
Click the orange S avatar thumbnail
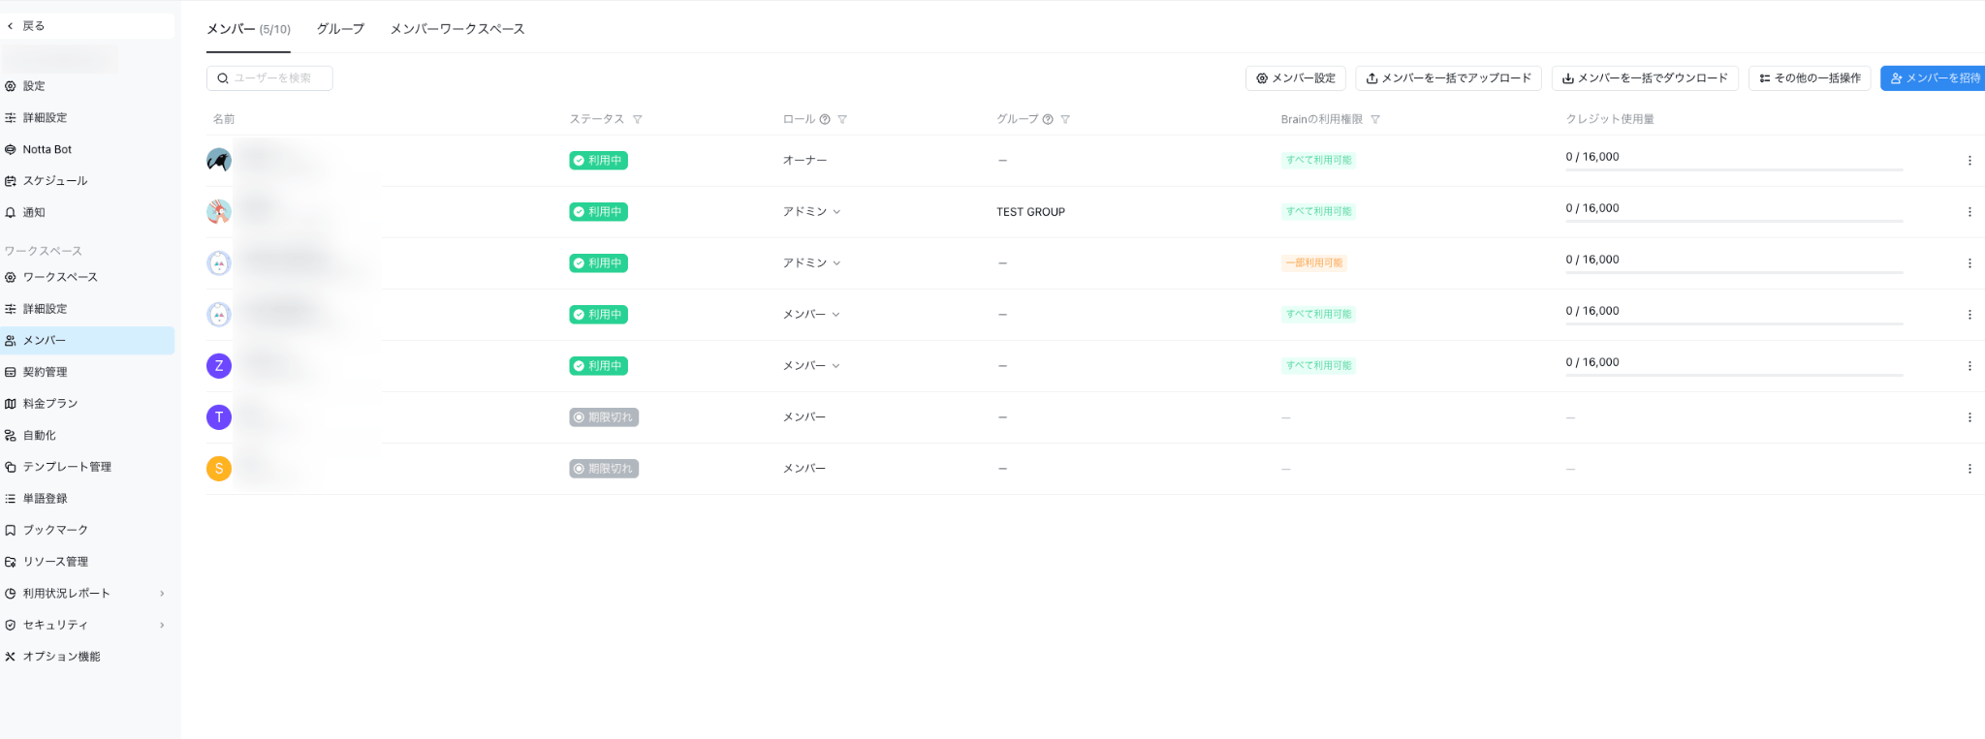coord(219,469)
